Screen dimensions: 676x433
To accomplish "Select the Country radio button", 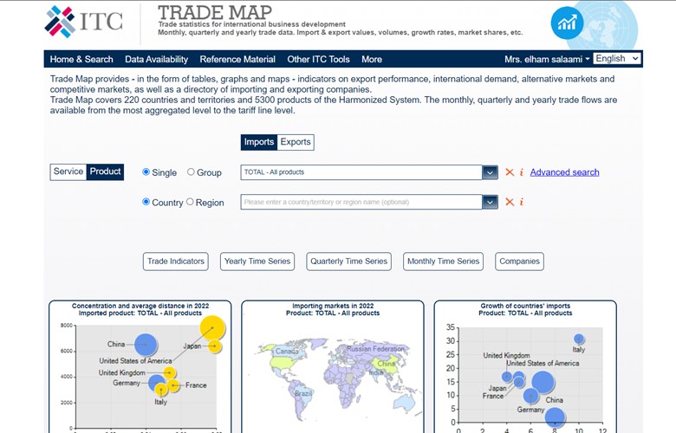I will click(146, 202).
